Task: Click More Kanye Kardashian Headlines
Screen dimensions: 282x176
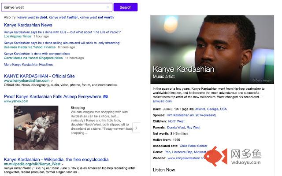Action: (29, 64)
